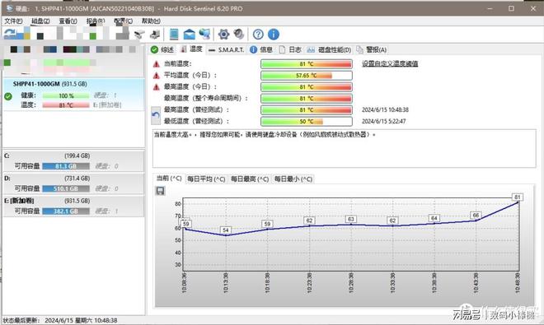Open the 文件(F) menu
544x325 pixels.
(x=13, y=21)
